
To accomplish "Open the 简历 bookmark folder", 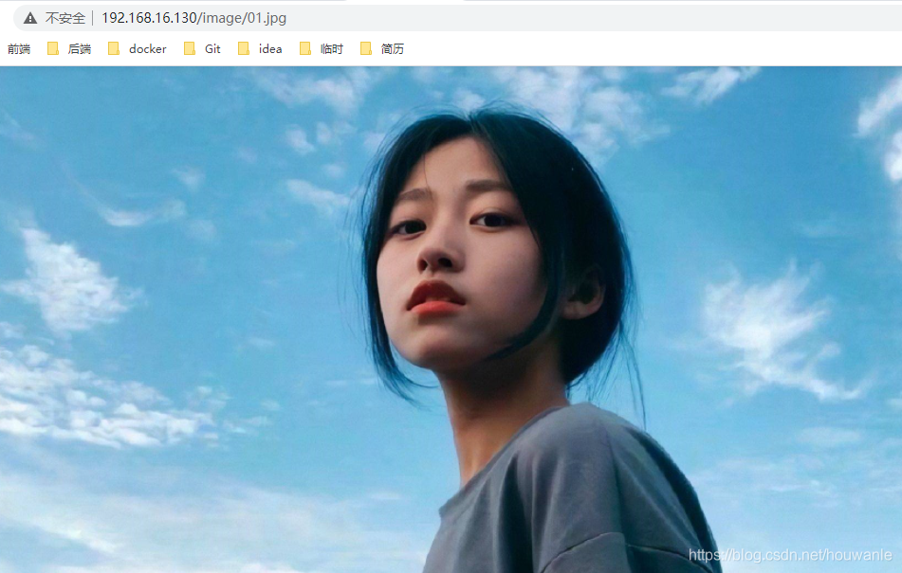I will click(382, 49).
